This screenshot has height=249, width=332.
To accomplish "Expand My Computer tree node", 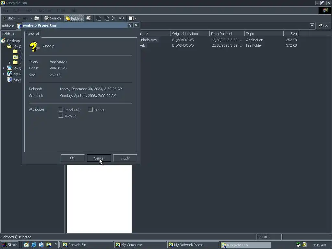I will coord(3,68).
